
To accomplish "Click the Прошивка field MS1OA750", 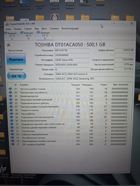I will click(72, 50).
